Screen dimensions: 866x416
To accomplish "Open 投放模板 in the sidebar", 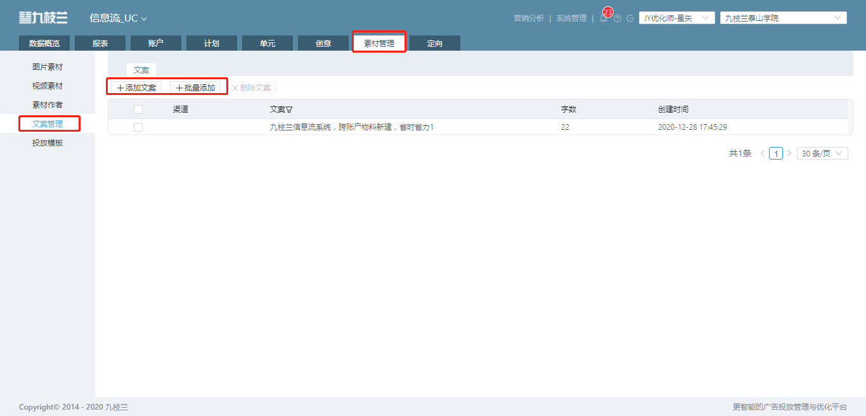I will tap(48, 142).
